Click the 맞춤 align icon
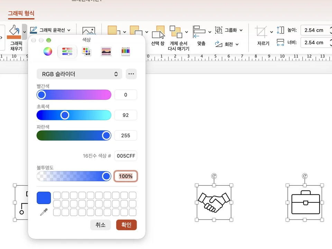Screen dimensions: 332x249 click(199, 32)
